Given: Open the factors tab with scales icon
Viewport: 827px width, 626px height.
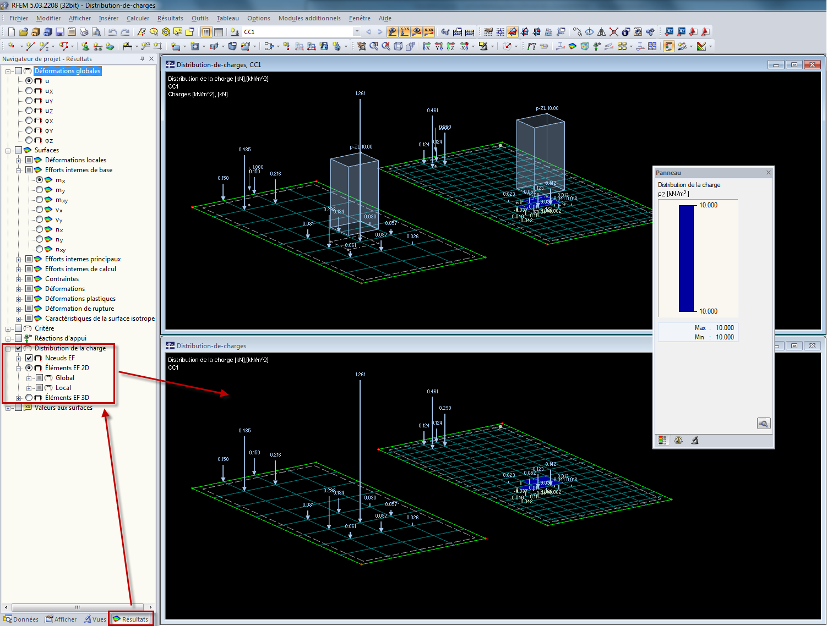Looking at the screenshot, I should point(678,440).
